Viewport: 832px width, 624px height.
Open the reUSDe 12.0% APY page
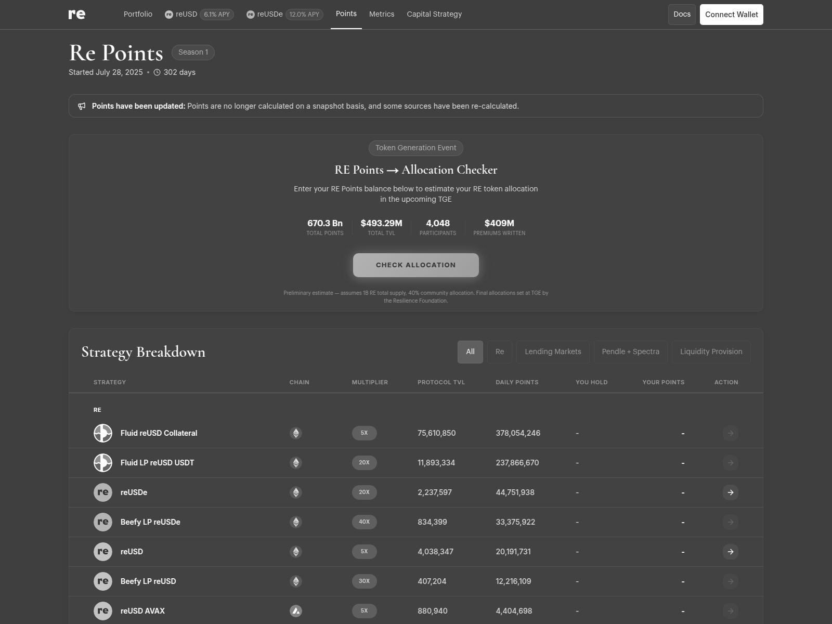tap(284, 15)
